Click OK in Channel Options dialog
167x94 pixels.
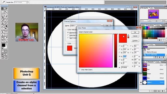click(107, 26)
